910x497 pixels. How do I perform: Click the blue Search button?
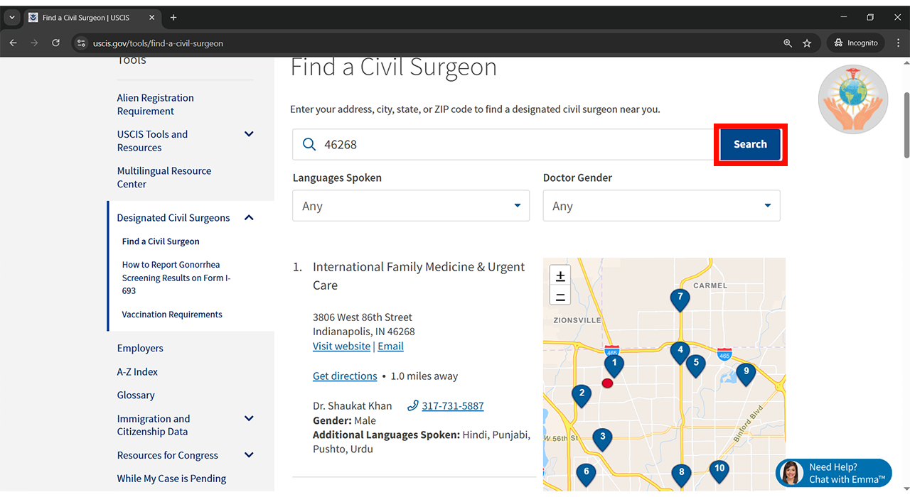click(x=750, y=144)
